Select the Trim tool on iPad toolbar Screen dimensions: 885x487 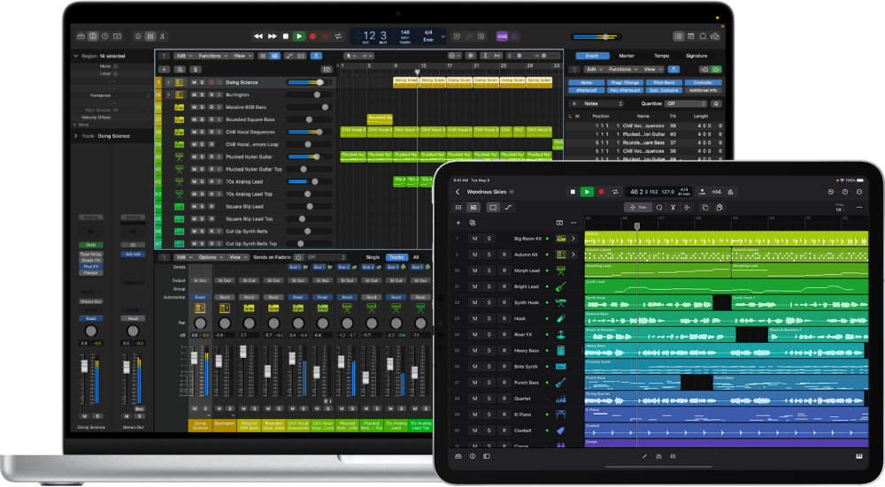pos(639,208)
